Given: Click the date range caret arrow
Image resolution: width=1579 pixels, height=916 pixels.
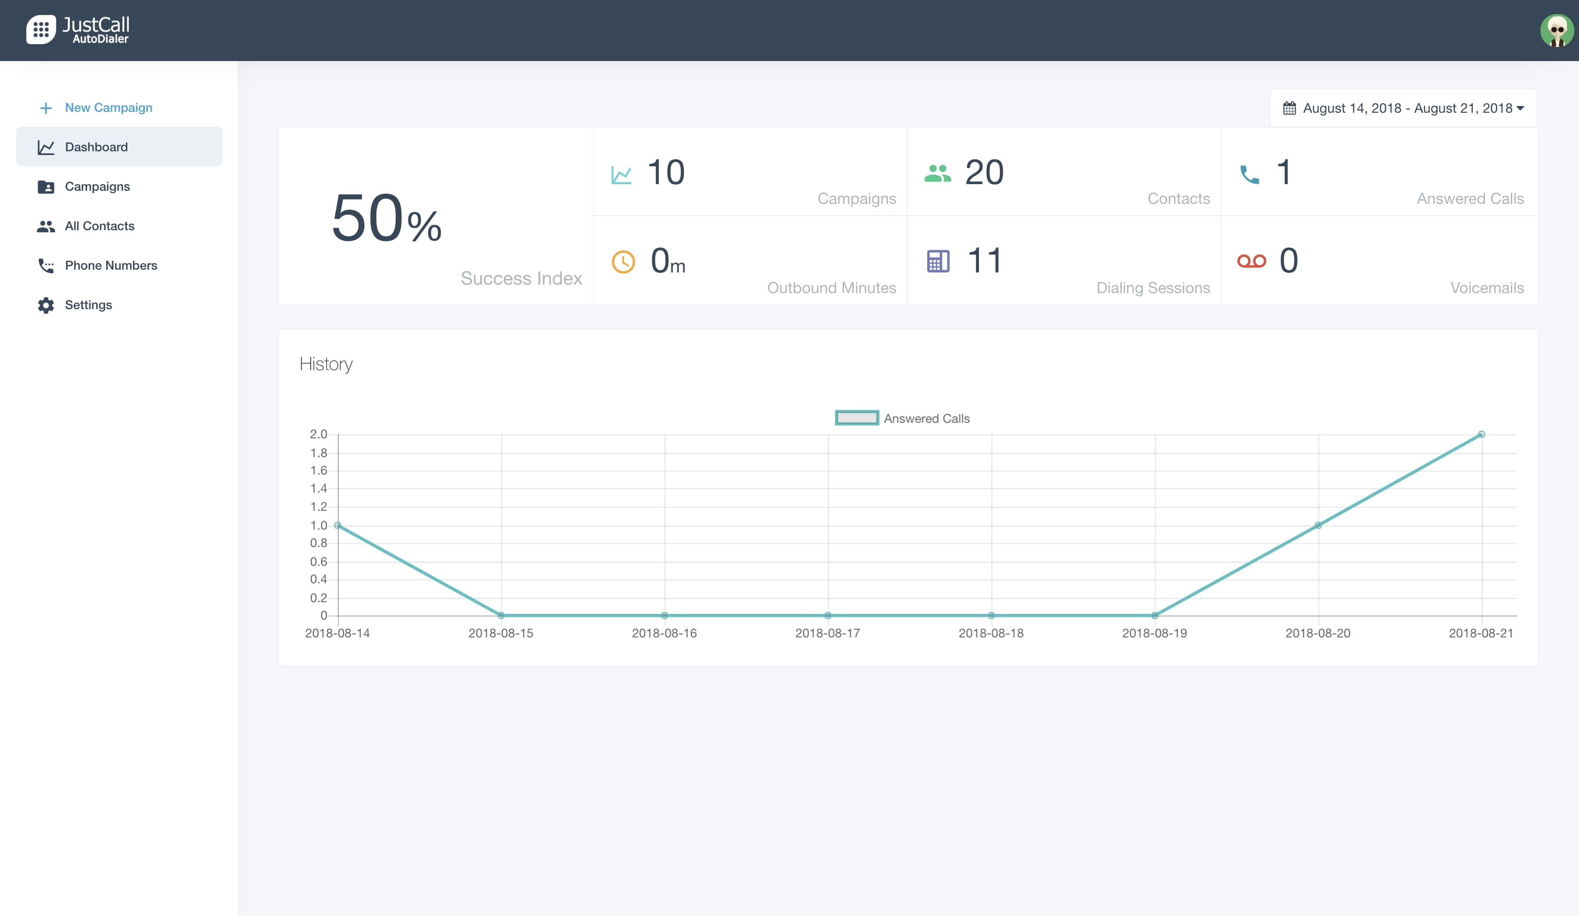Looking at the screenshot, I should (x=1521, y=109).
